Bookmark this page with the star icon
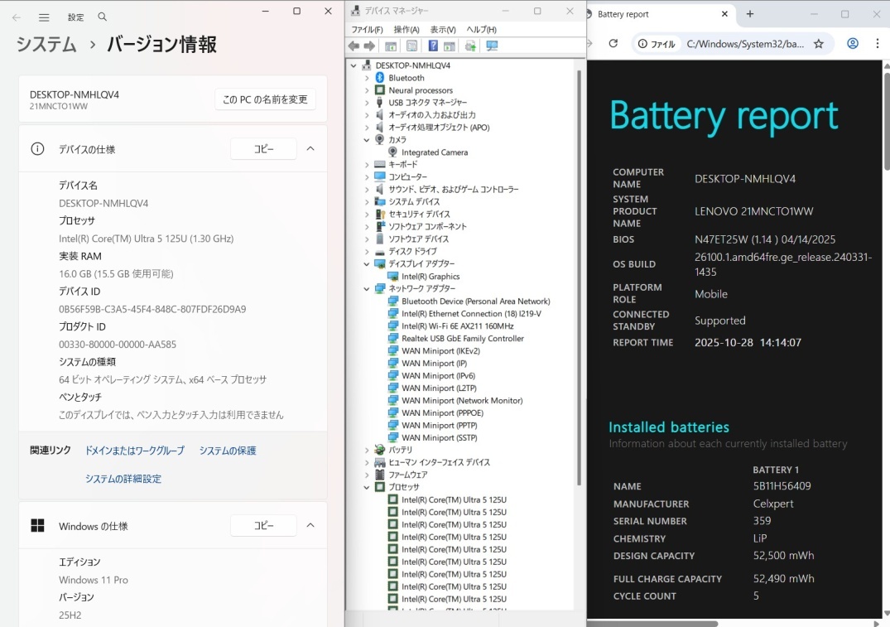This screenshot has height=627, width=890. (x=819, y=44)
